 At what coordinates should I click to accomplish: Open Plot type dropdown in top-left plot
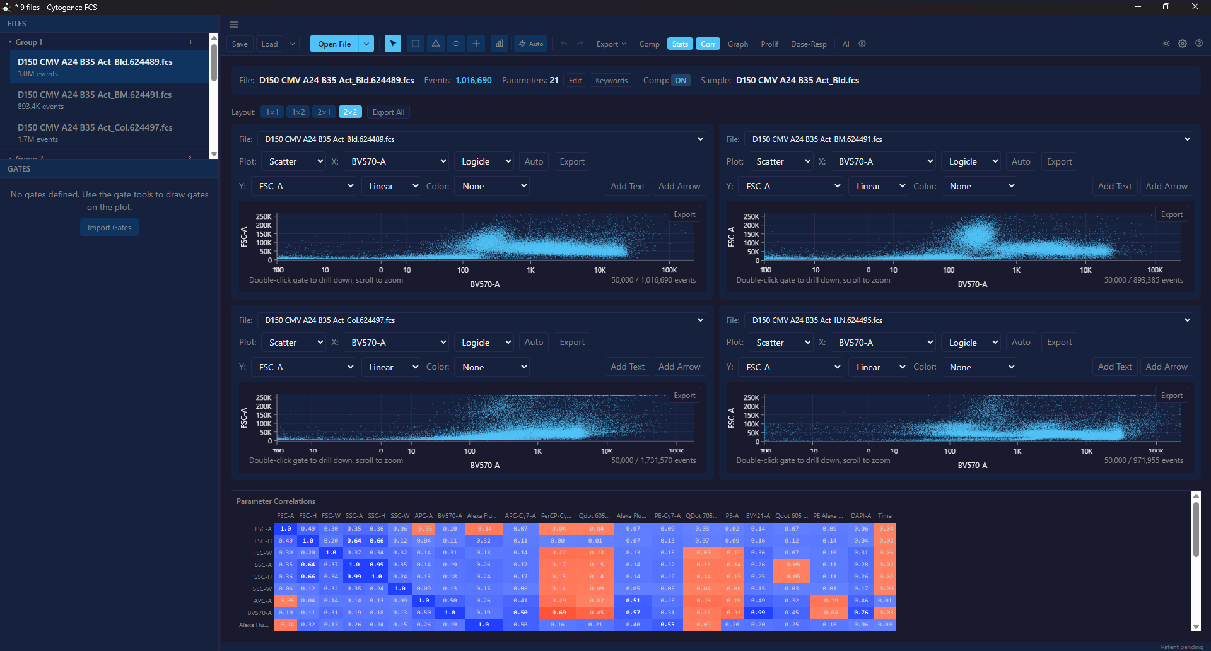pos(294,162)
